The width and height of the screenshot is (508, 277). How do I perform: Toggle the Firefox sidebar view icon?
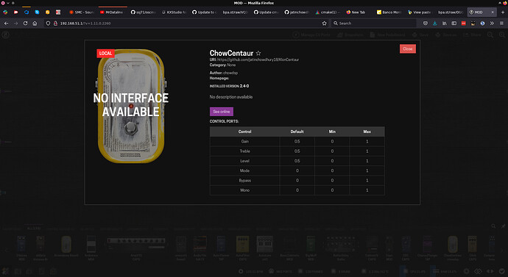point(454,24)
